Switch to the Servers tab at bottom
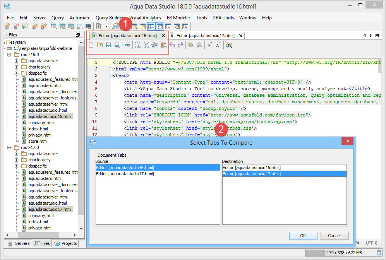This screenshot has height=260, width=386. [x=19, y=243]
